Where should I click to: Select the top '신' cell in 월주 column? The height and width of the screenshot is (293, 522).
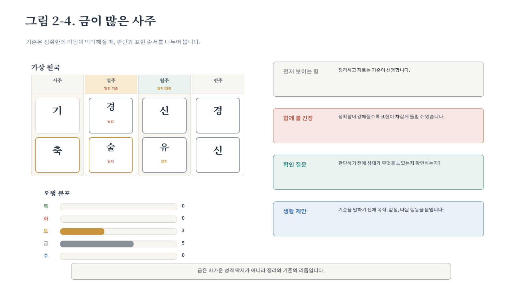pos(164,116)
